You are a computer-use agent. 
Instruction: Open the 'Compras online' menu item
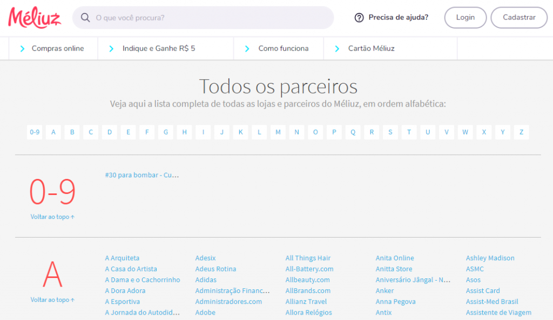click(58, 48)
